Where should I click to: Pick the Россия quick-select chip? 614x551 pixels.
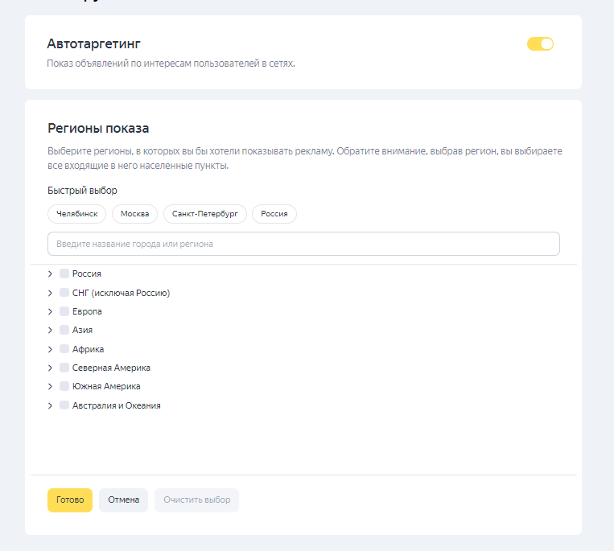(274, 214)
